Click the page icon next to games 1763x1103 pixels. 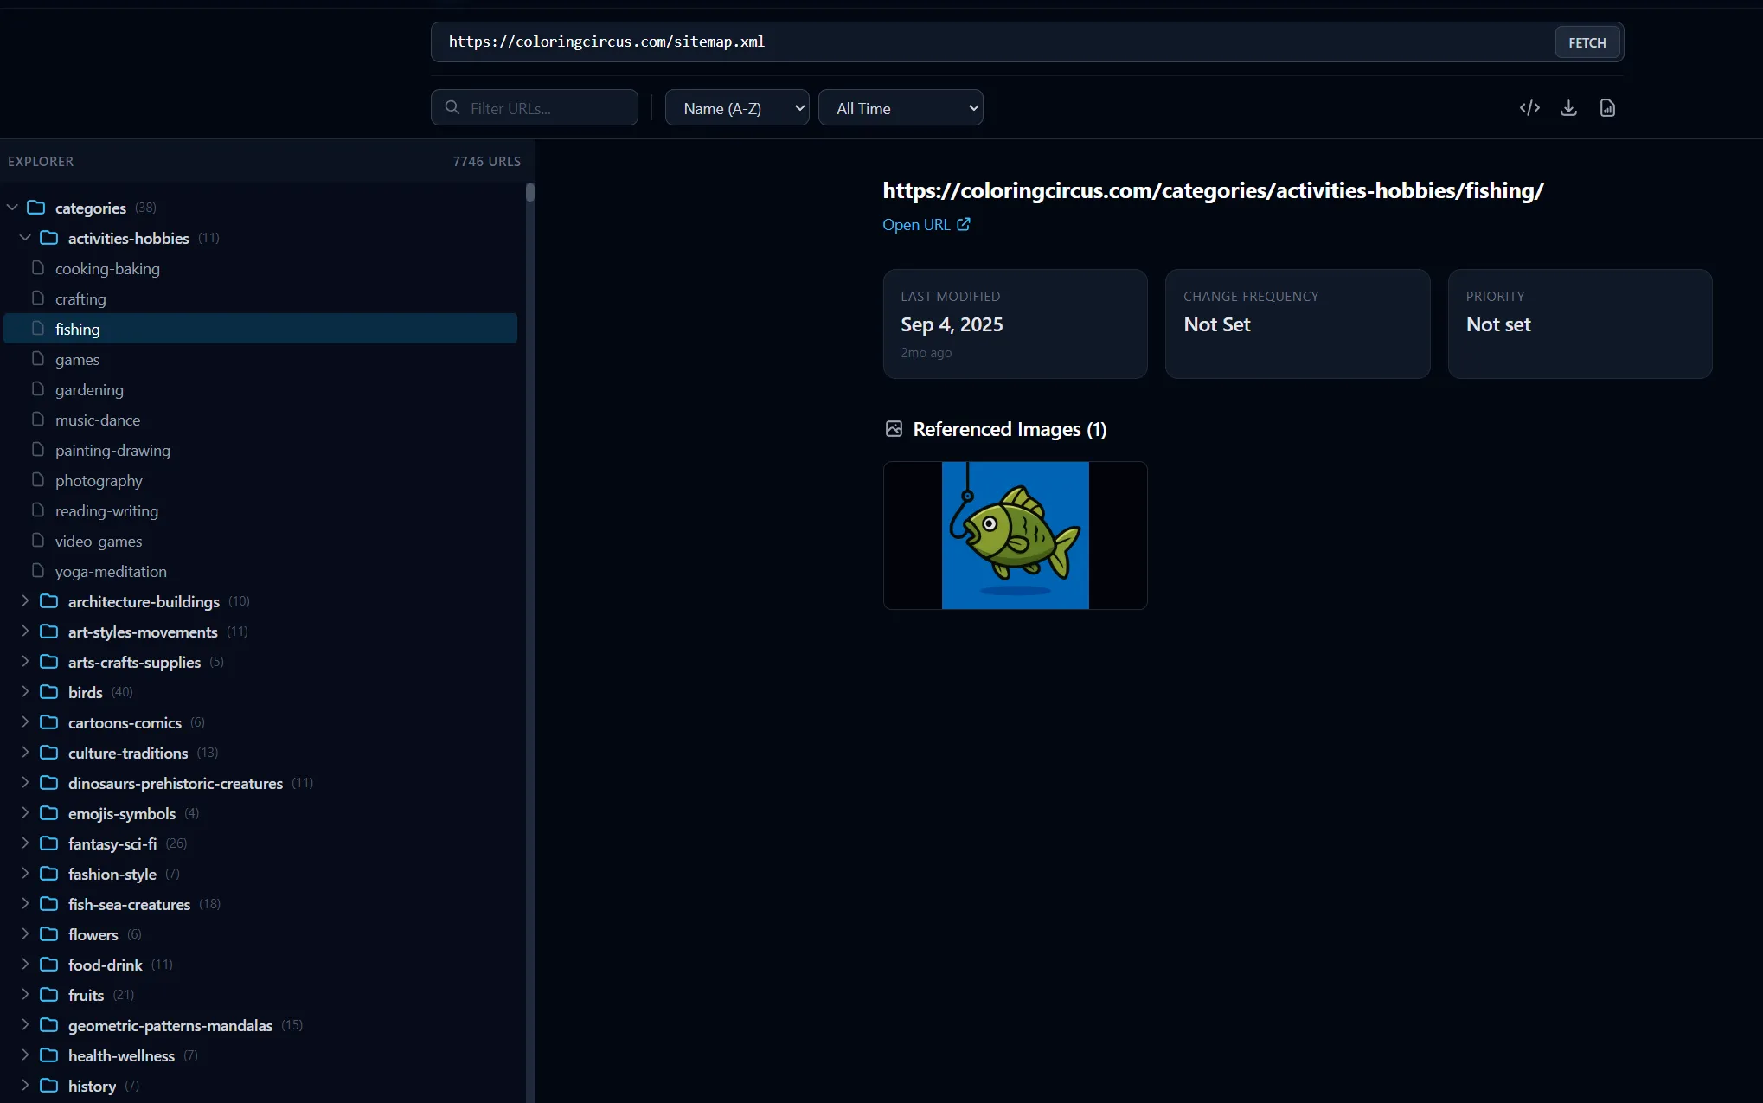pos(37,358)
